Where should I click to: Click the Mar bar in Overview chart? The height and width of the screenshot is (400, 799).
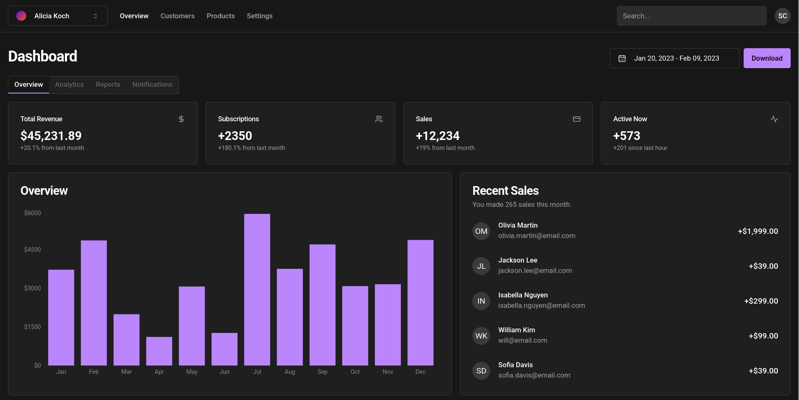point(127,340)
